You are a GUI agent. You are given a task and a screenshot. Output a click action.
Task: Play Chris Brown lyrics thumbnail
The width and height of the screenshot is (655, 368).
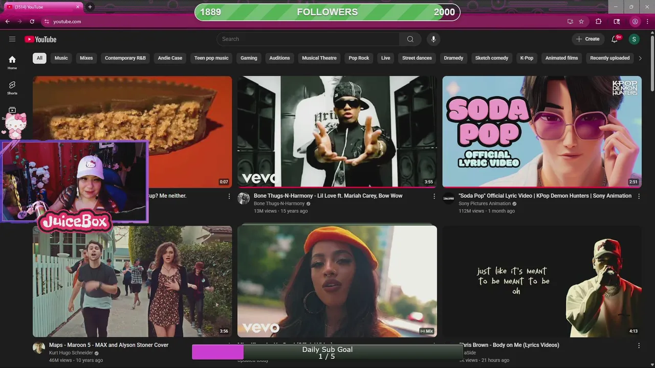tap(542, 281)
